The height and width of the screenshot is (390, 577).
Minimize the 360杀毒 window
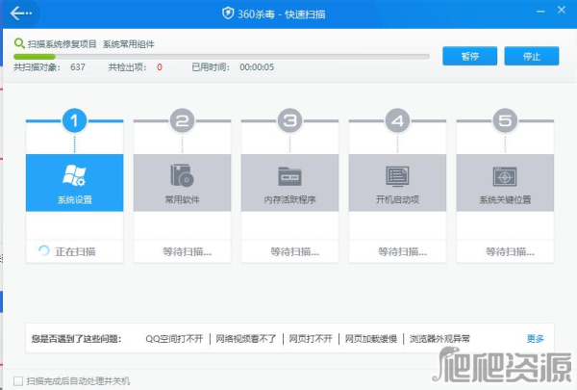(540, 12)
